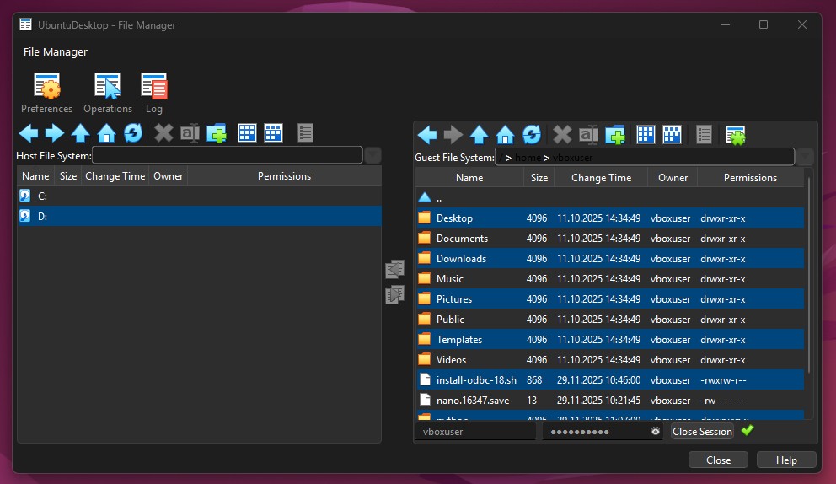This screenshot has width=836, height=484.
Task: Click the Close Session button
Action: [702, 431]
